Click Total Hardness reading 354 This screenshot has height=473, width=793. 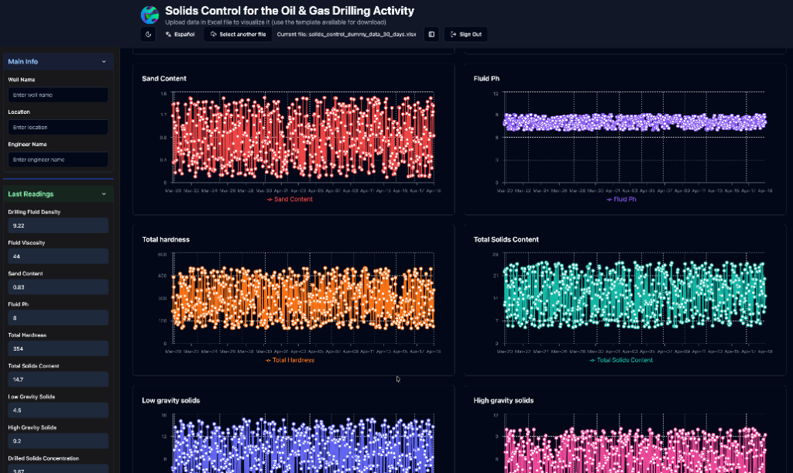[x=58, y=348]
